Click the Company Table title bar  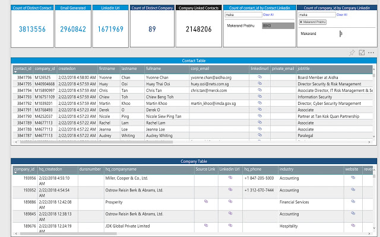pyautogui.click(x=193, y=161)
